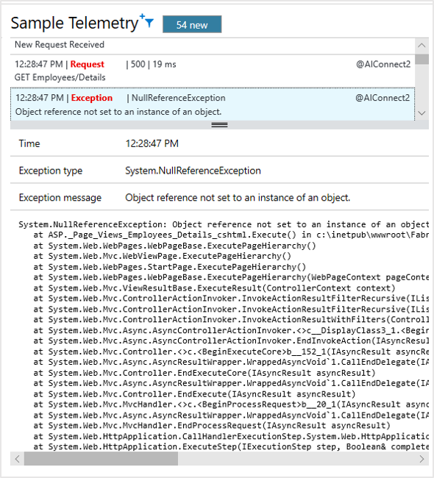
Task: Click the vertical scrollbar thumb in list
Action: (421, 59)
